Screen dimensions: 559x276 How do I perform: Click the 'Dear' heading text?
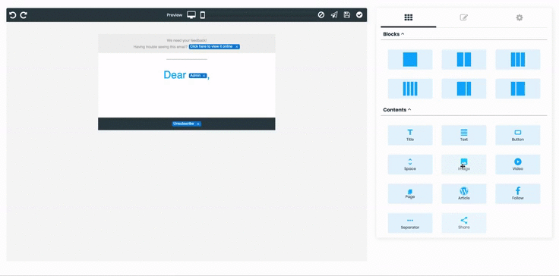tap(175, 75)
